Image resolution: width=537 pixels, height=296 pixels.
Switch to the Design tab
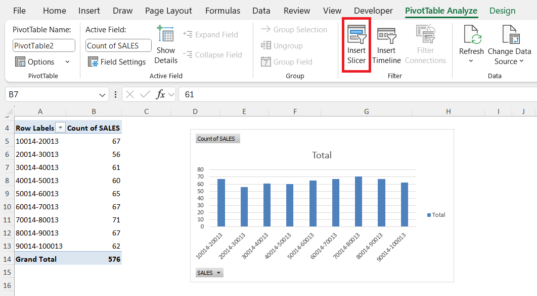point(502,11)
